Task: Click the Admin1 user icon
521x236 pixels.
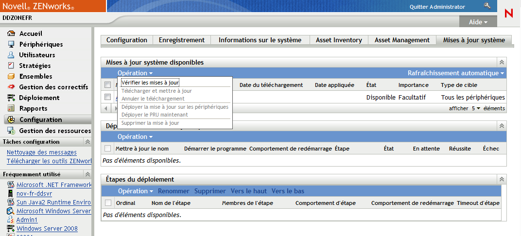Action: tap(11, 220)
